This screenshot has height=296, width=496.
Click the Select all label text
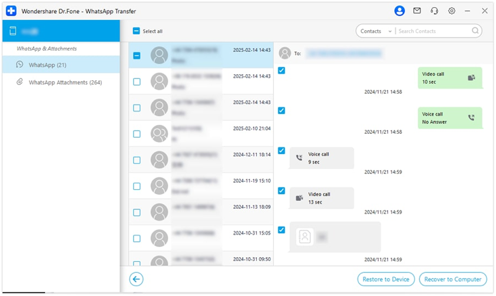(x=153, y=31)
